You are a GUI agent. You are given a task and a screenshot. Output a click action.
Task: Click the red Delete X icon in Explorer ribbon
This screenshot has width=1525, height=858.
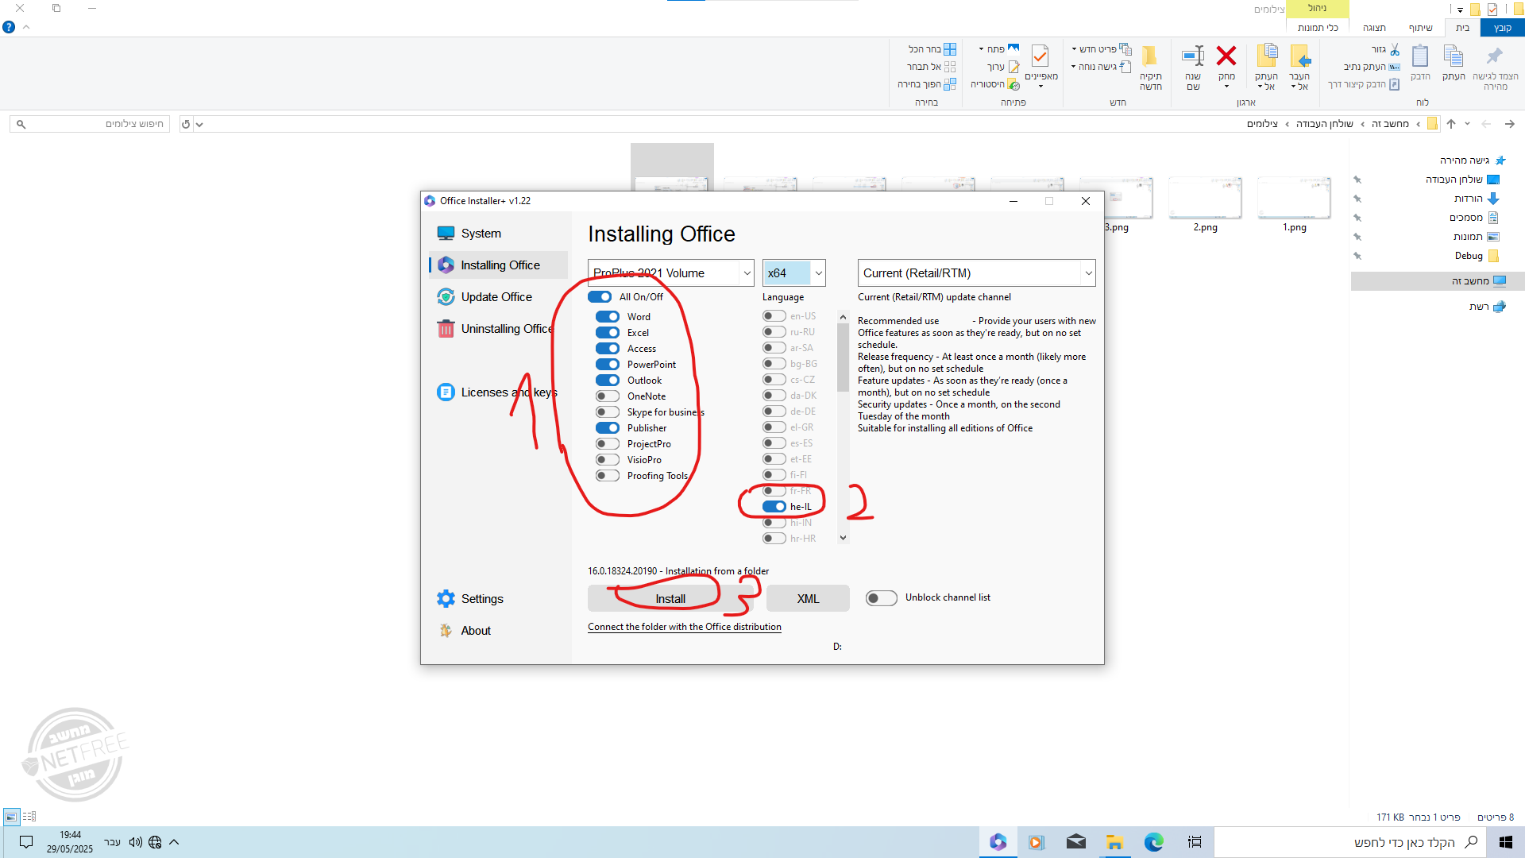(x=1226, y=56)
